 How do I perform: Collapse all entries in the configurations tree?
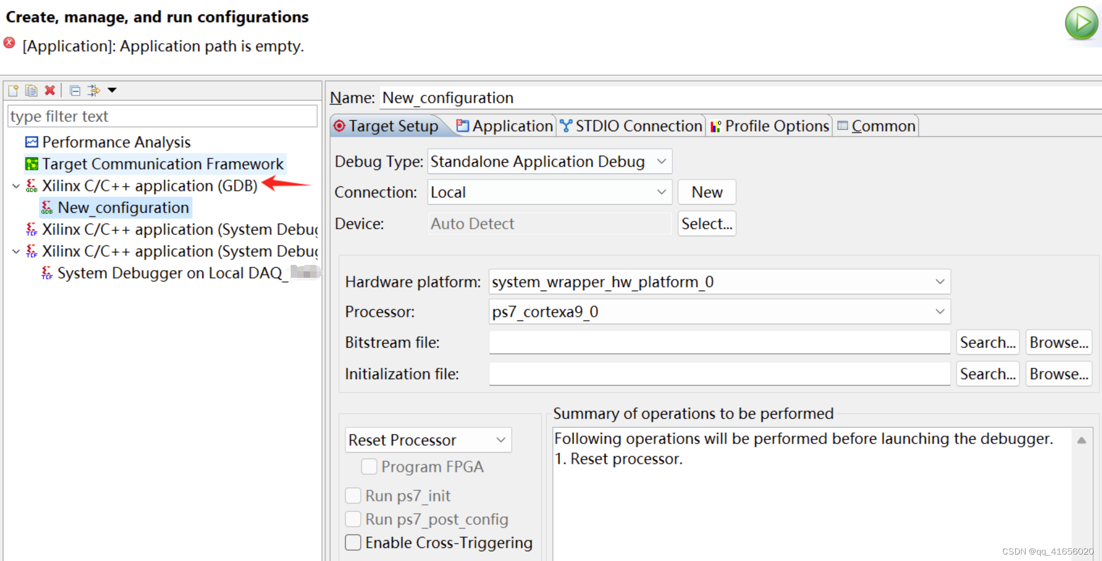pos(75,90)
